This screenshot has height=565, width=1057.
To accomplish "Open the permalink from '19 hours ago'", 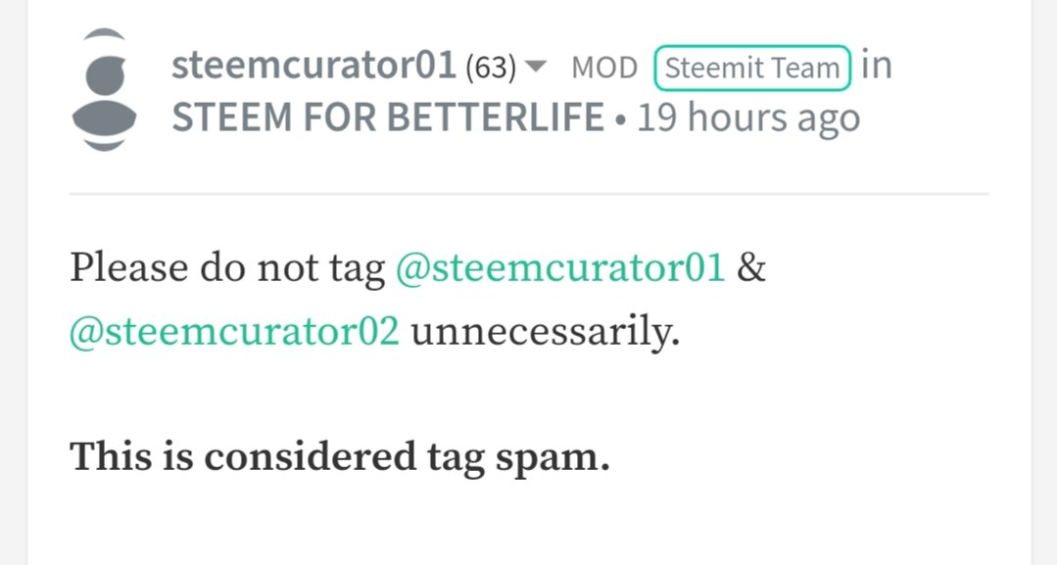I will point(748,118).
